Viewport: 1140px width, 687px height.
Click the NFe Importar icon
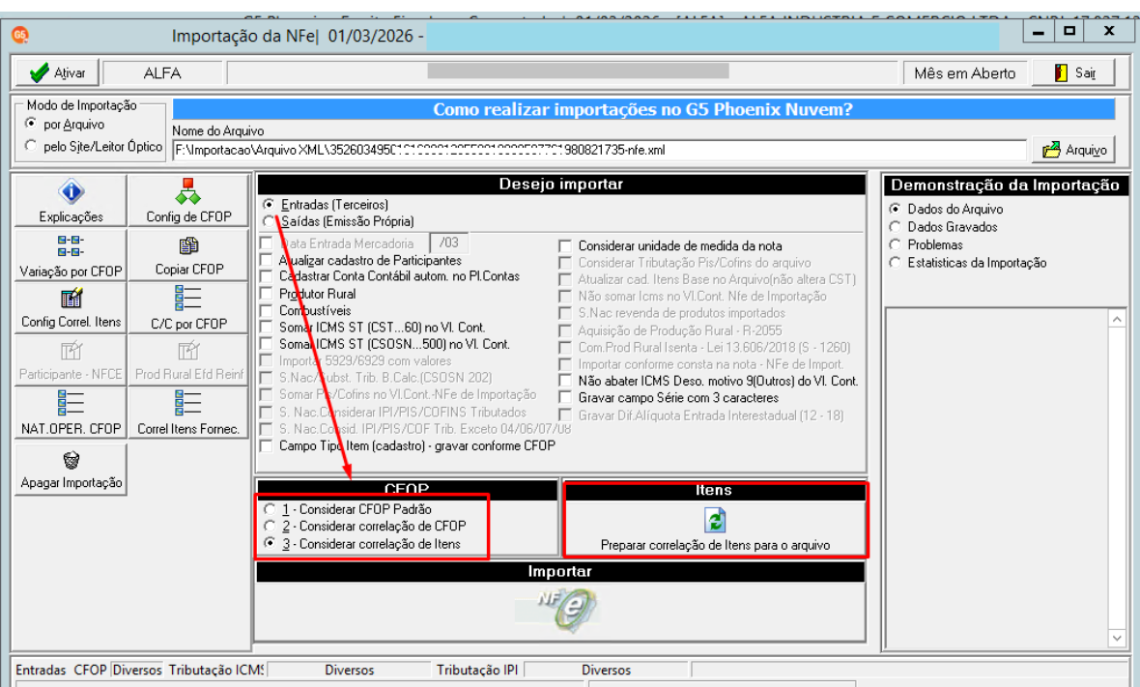pos(558,609)
